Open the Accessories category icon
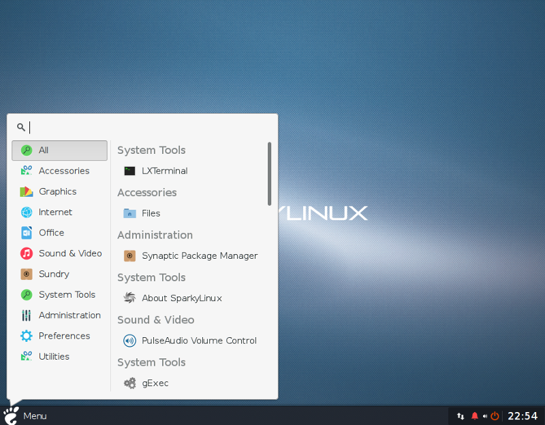The height and width of the screenshot is (425, 545). point(27,171)
